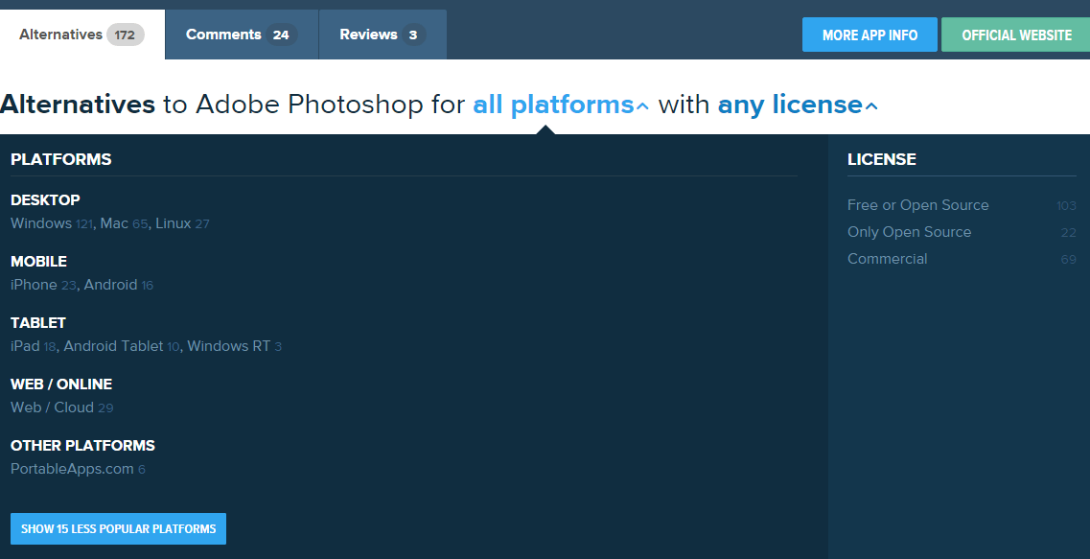1090x559 pixels.
Task: Open the Reviews tab
Action: [383, 35]
